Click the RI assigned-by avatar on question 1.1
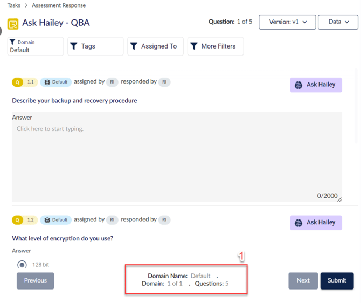The width and height of the screenshot is (361, 303). click(112, 82)
